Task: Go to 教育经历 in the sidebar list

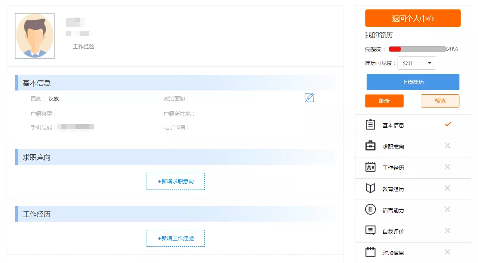Action: coord(413,189)
